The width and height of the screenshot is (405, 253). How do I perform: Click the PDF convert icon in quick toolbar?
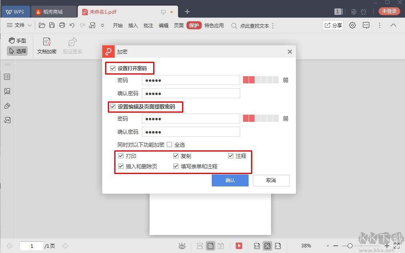click(92, 25)
